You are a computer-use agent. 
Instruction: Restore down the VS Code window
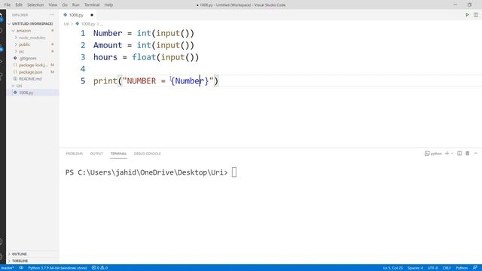pyautogui.click(x=469, y=5)
